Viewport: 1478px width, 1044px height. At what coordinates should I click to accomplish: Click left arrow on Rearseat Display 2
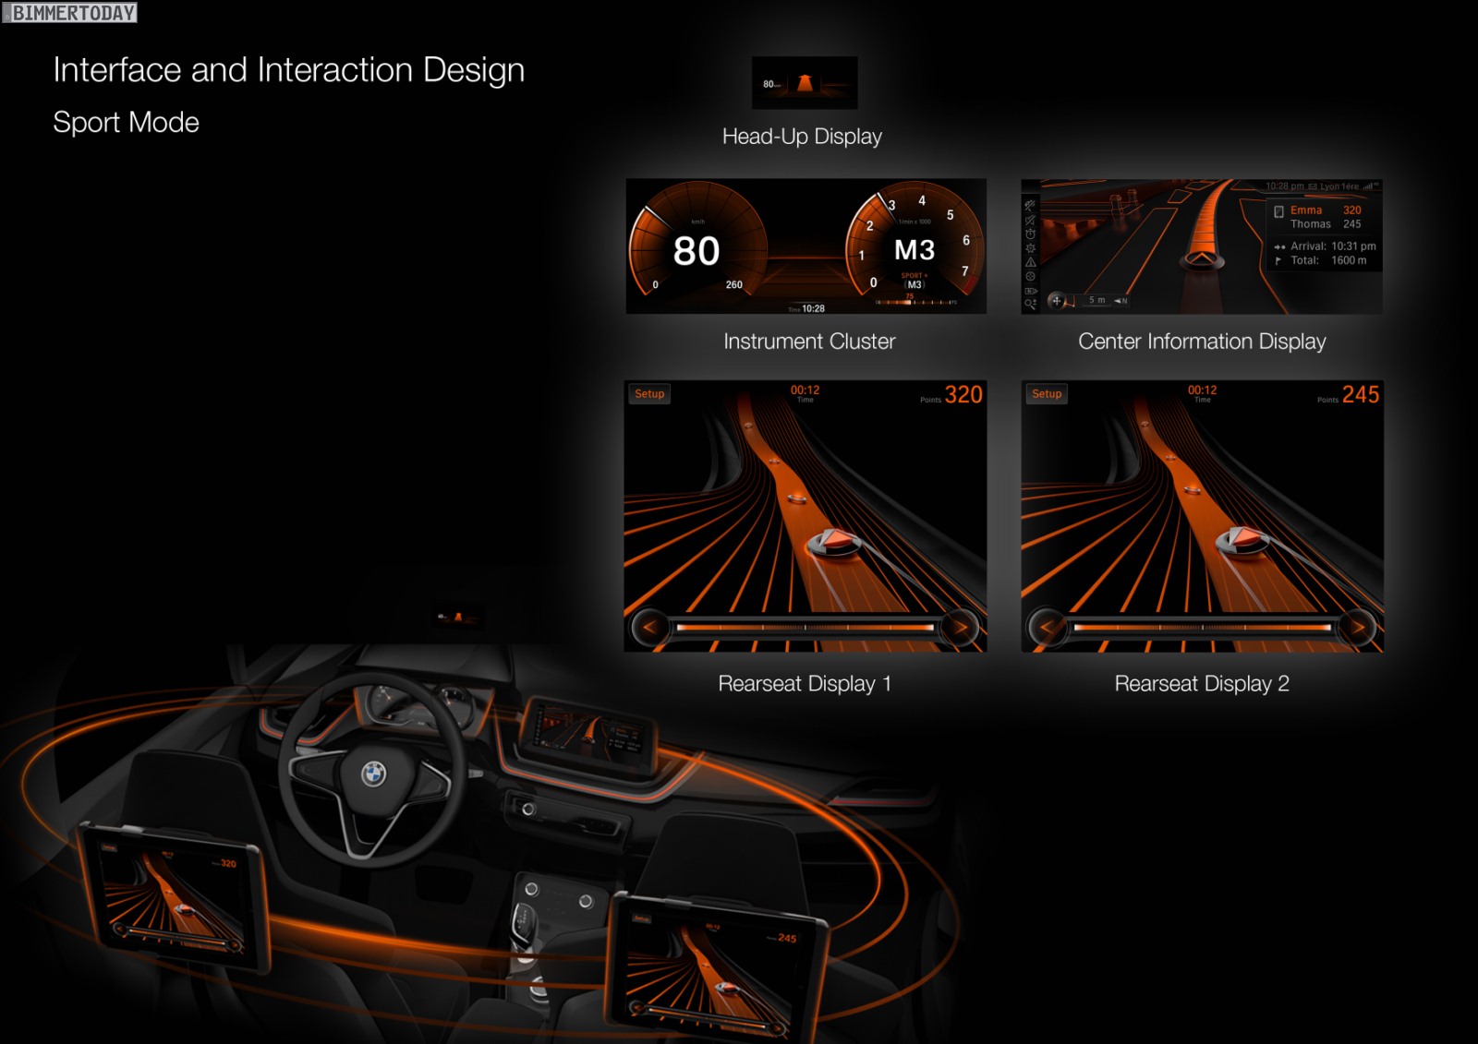1047,628
